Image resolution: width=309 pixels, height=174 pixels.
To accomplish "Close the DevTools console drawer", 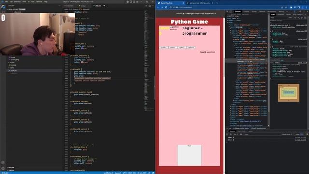I will [307, 131].
